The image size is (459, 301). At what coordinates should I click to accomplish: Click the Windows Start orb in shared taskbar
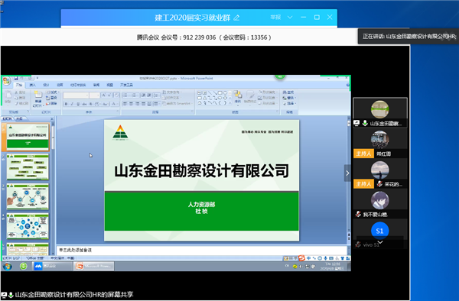coord(8,266)
